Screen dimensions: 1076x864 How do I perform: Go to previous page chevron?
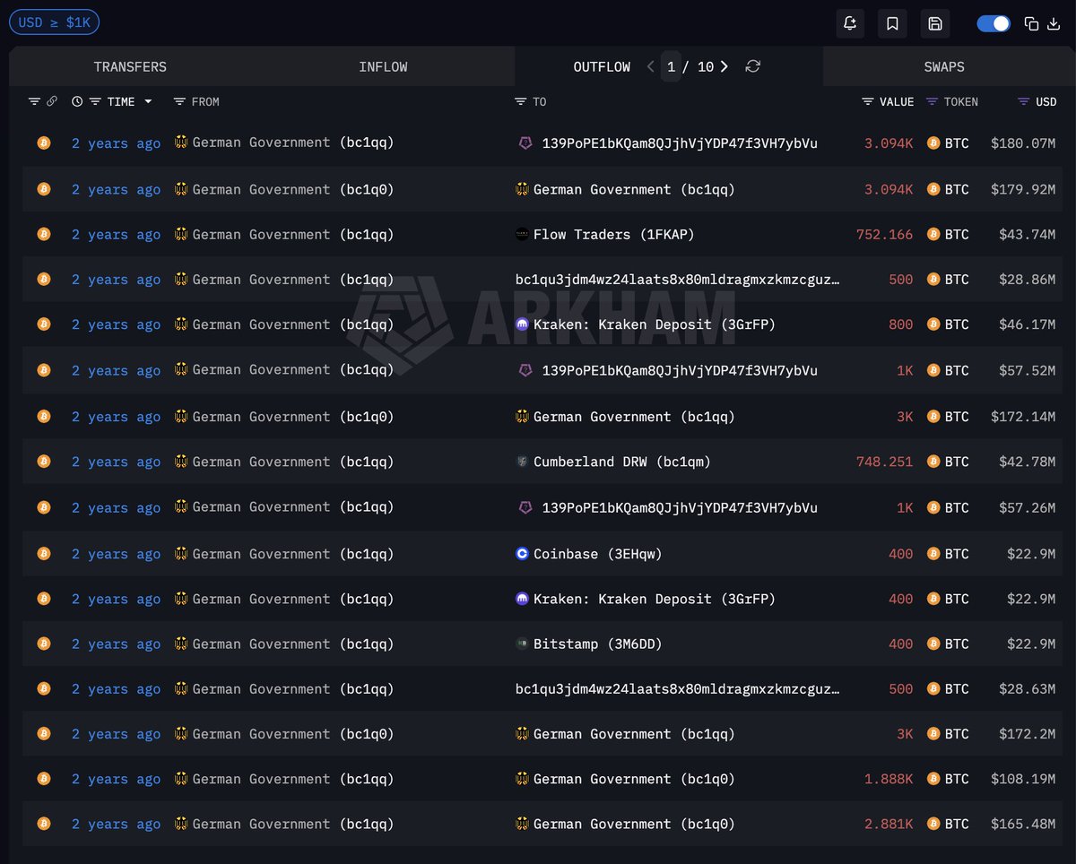[651, 66]
